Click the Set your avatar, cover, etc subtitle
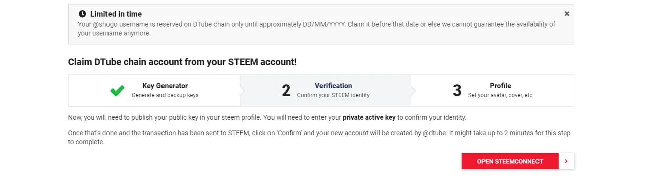This screenshot has width=646, height=182. tap(500, 95)
